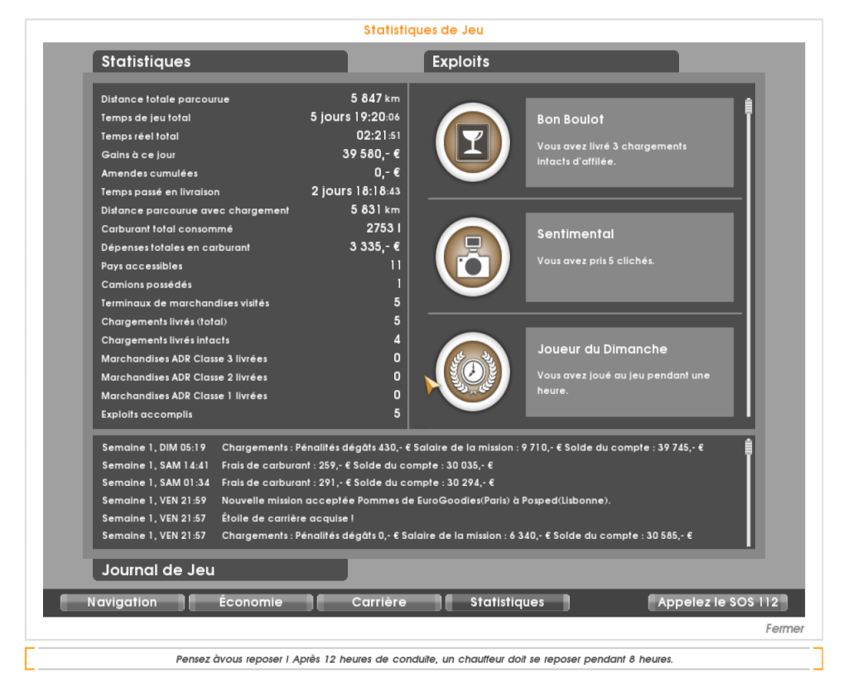Click Terminaux de marchandises visités row

pos(250,303)
